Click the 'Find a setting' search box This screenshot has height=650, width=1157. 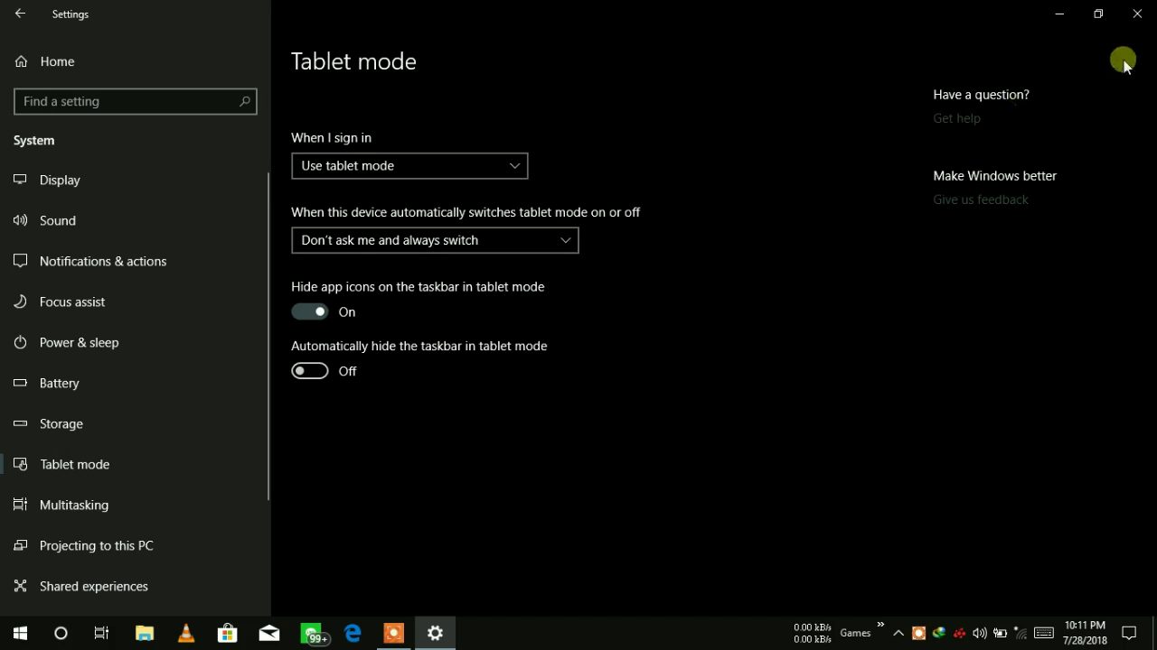click(x=127, y=101)
